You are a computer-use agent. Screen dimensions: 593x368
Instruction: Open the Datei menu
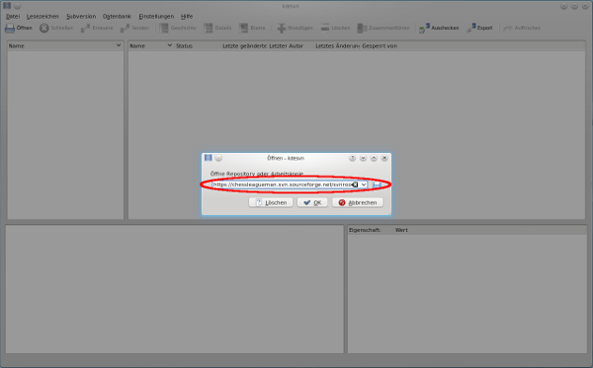click(x=13, y=16)
